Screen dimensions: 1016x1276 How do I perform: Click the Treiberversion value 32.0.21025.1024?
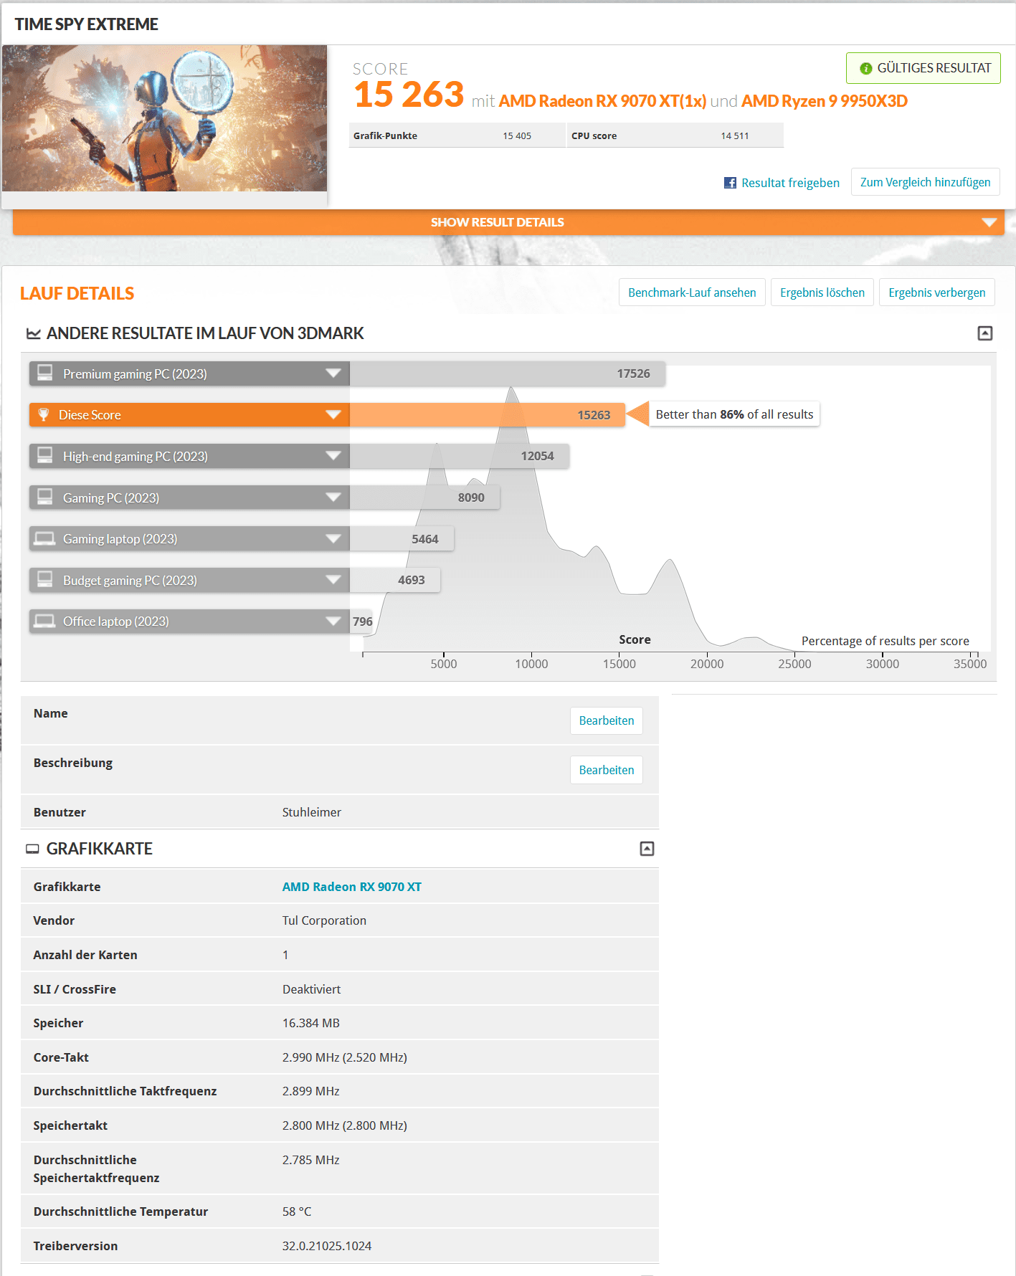pos(327,1246)
